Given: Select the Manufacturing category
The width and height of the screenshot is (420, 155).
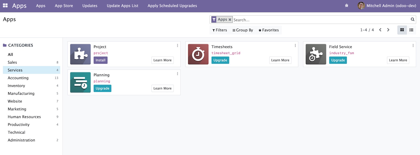Looking at the screenshot, I should tap(31, 94).
